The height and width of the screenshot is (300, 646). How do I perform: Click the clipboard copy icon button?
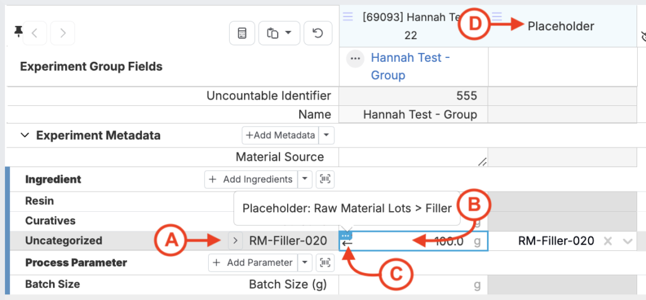point(279,33)
